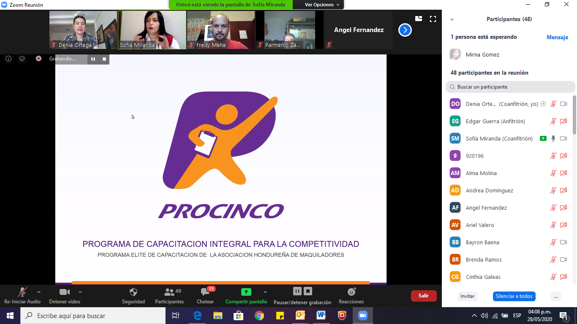Click the Silenciar a todos button
Image resolution: width=577 pixels, height=324 pixels.
(x=514, y=296)
